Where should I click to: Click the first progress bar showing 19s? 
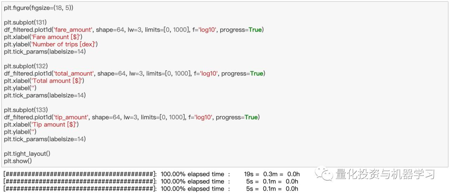[152, 174]
